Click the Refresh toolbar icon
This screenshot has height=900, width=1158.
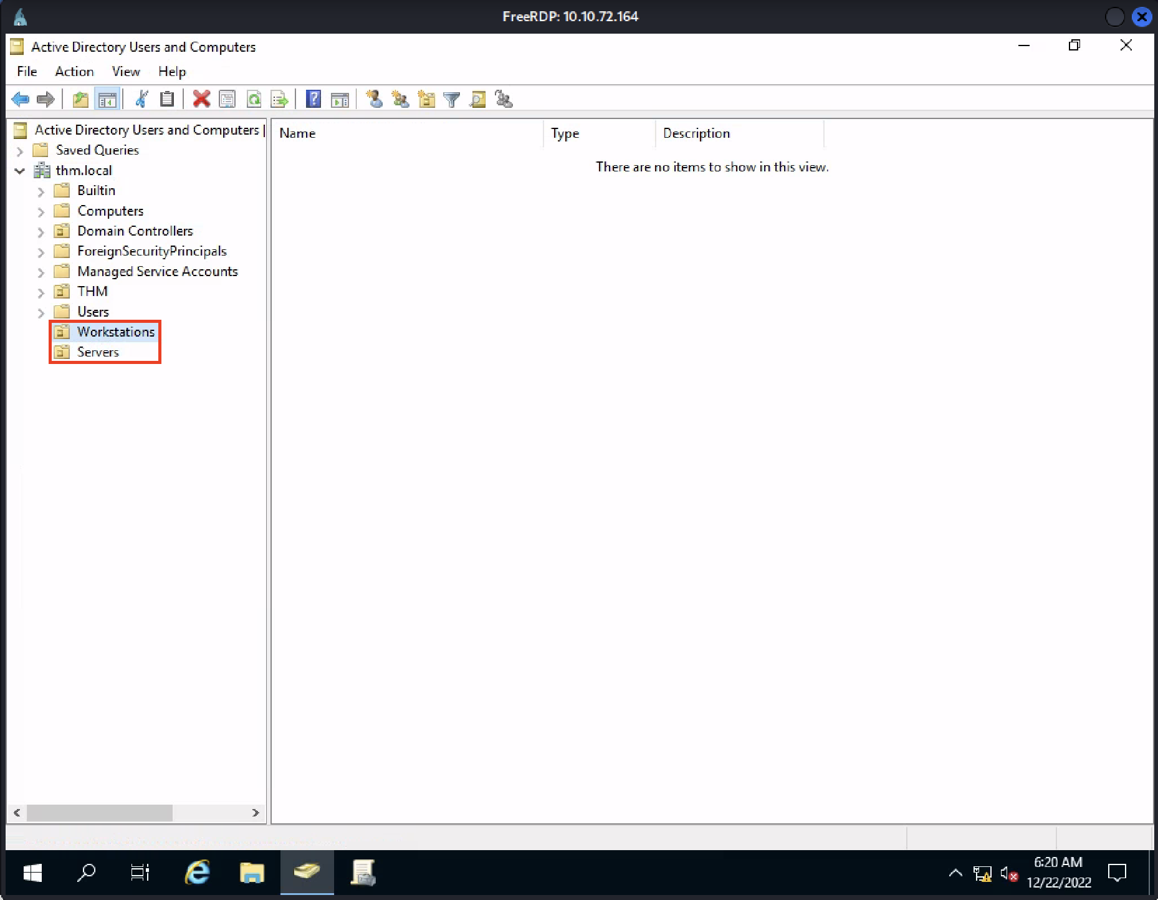tap(254, 99)
